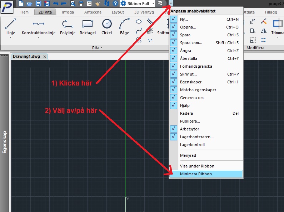Click the Help question mark icon
This screenshot has height=212, width=284.
[x=115, y=3]
